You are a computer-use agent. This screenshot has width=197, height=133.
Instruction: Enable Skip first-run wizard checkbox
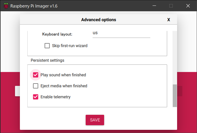[x=47, y=46]
